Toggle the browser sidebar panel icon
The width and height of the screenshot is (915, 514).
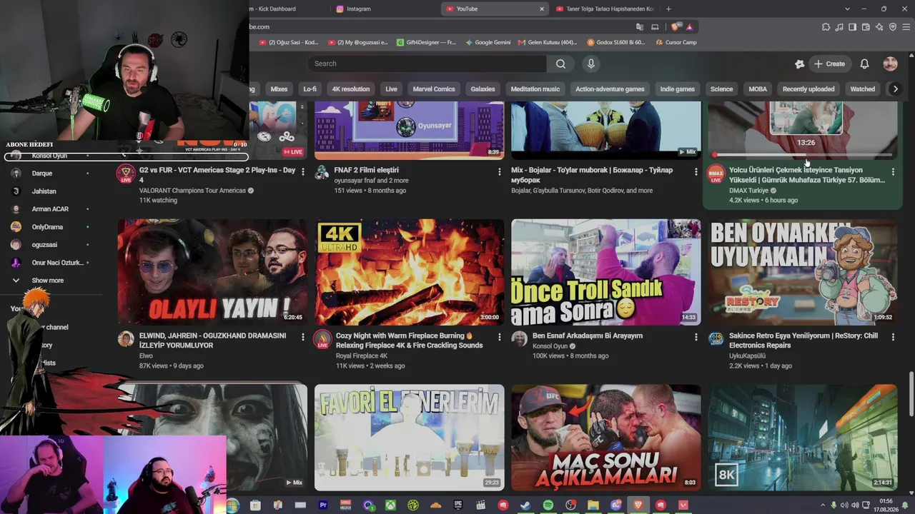click(852, 26)
